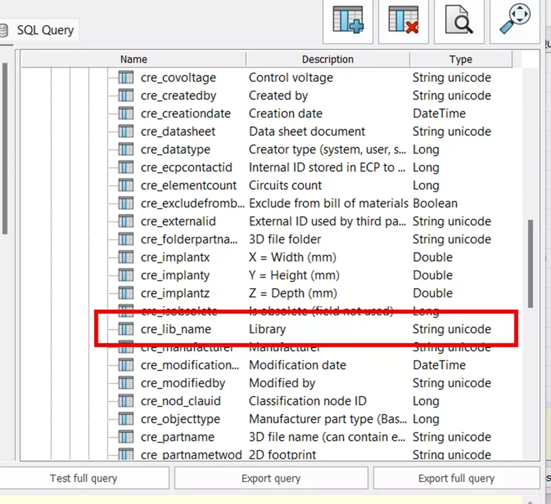Sort by the Name column header
The width and height of the screenshot is (551, 504).
(x=134, y=59)
